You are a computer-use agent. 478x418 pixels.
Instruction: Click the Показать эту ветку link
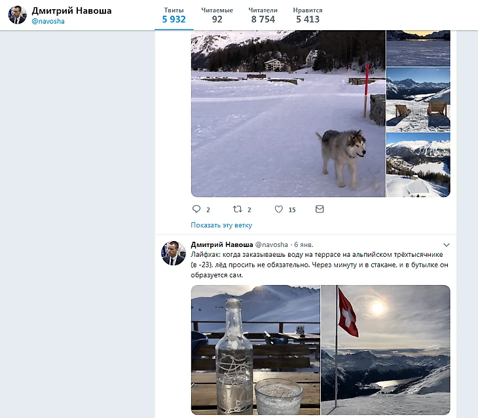click(x=221, y=225)
